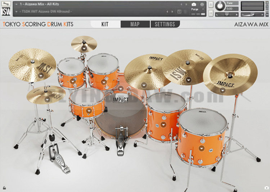Load next snapshot with right arrow
Image resolution: width=270 pixels, height=192 pixels.
point(172,12)
